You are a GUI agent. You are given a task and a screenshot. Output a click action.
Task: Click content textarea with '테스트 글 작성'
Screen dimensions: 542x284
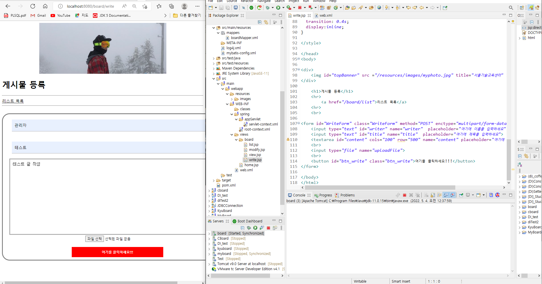[x=108, y=196]
